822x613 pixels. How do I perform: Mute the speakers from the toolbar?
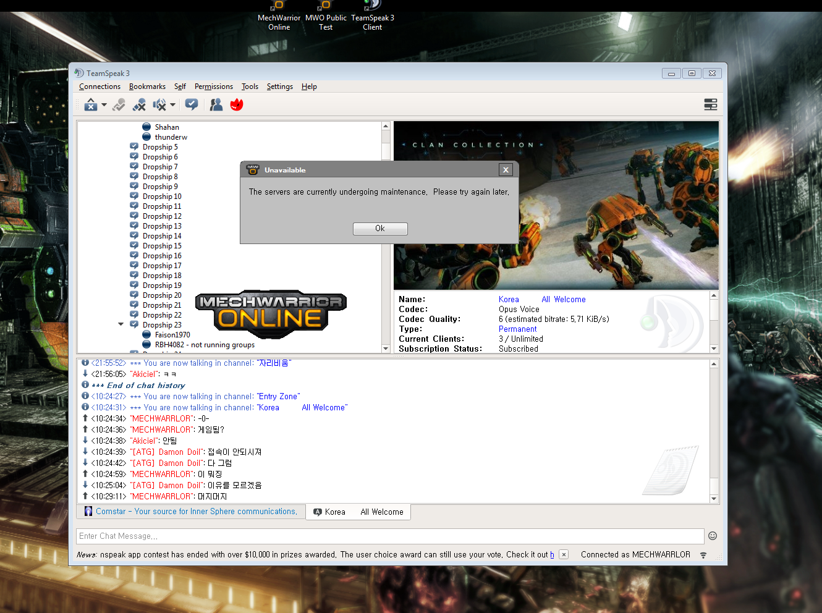tap(159, 104)
